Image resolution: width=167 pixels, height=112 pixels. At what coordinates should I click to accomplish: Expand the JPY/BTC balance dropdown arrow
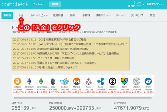click(143, 5)
